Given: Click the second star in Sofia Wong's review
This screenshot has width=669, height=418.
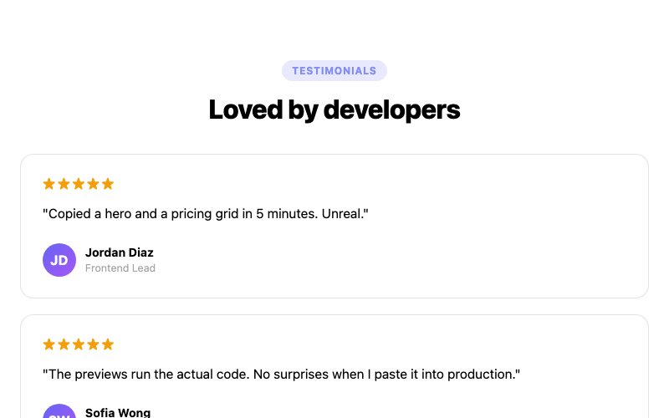Looking at the screenshot, I should click(64, 344).
